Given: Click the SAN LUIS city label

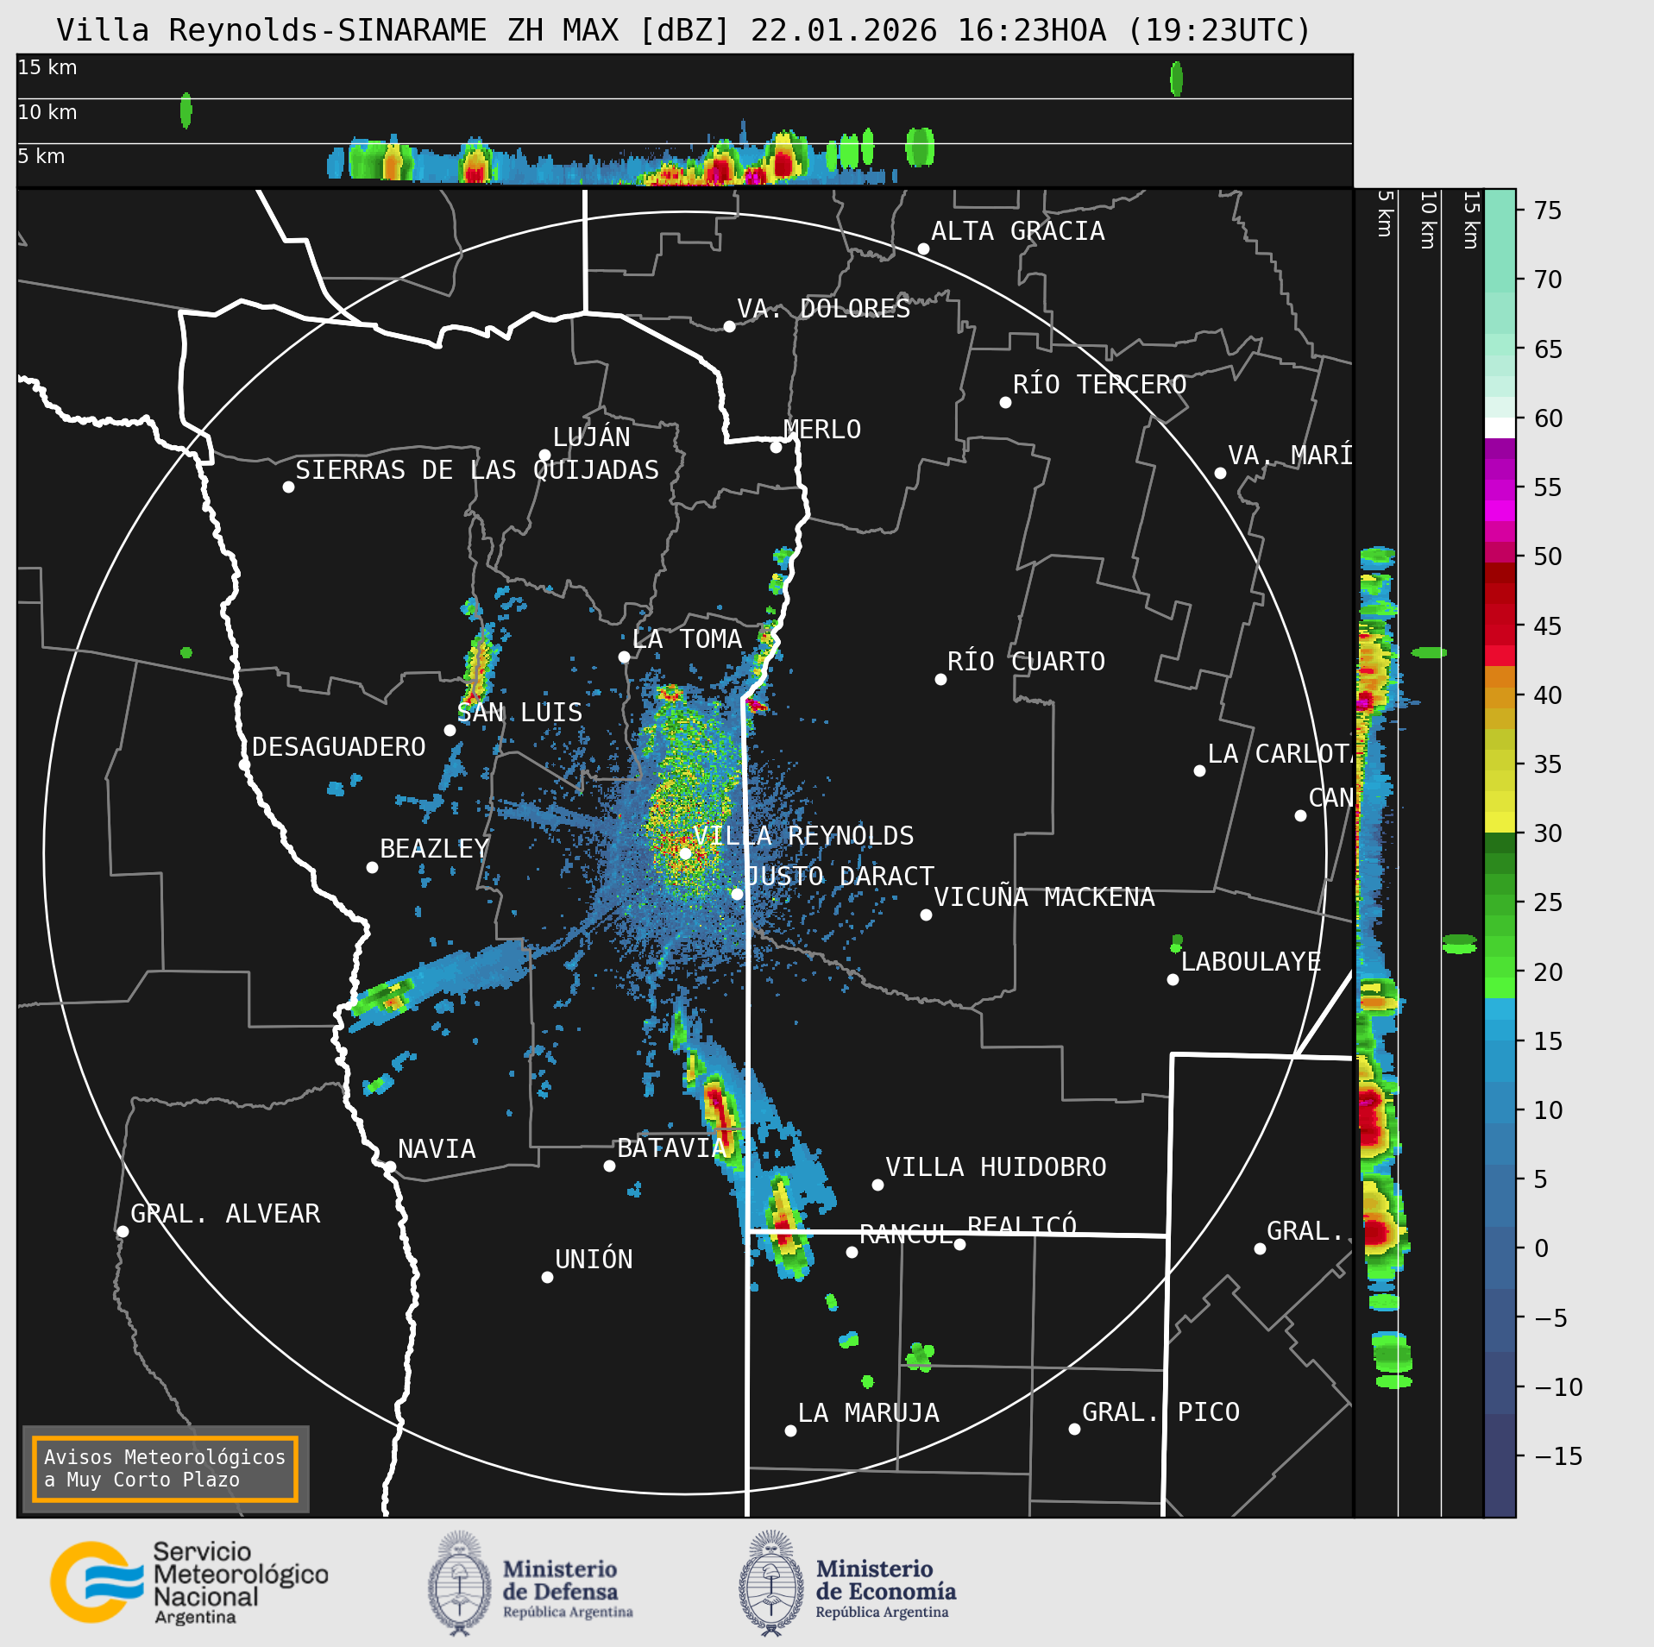Looking at the screenshot, I should click(519, 713).
